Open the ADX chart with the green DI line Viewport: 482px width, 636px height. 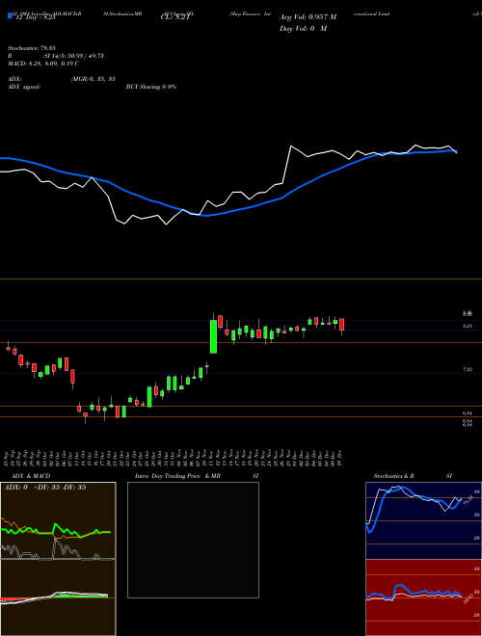(x=58, y=520)
